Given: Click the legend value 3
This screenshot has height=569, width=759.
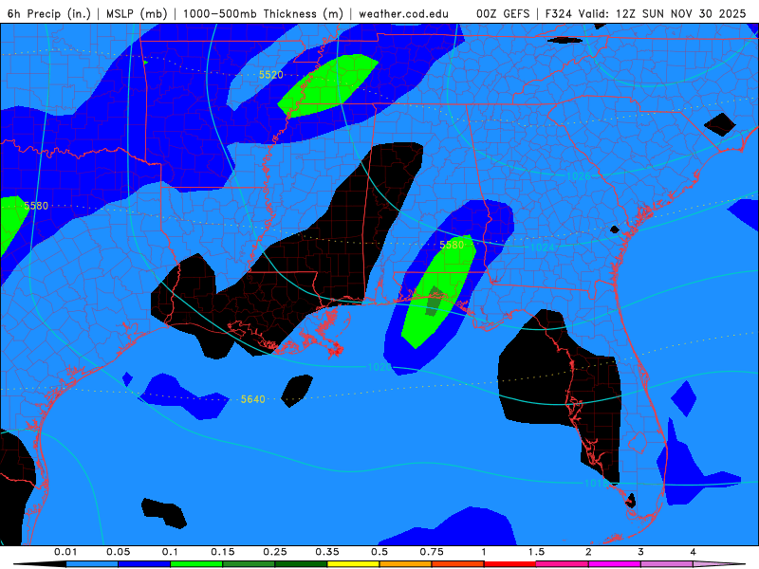Looking at the screenshot, I should click(x=641, y=552).
